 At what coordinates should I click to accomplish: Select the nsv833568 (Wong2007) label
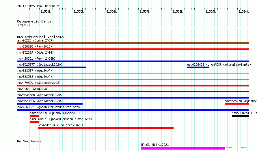(35, 77)
